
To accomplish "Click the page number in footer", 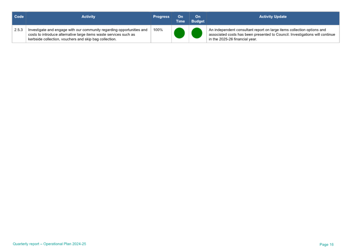I will 326,244.
